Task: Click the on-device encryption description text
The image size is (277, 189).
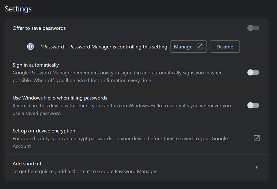Action: click(120, 142)
